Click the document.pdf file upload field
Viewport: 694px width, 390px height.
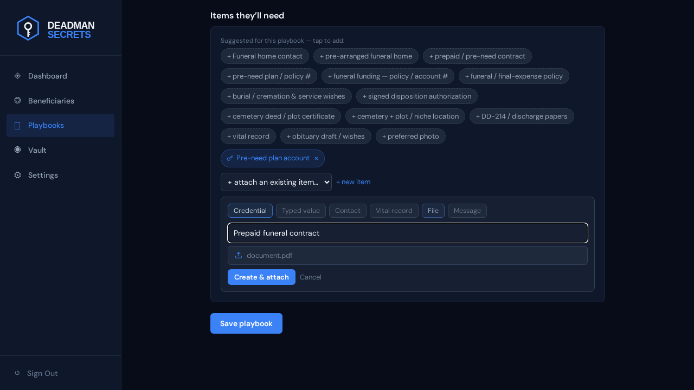click(408, 255)
